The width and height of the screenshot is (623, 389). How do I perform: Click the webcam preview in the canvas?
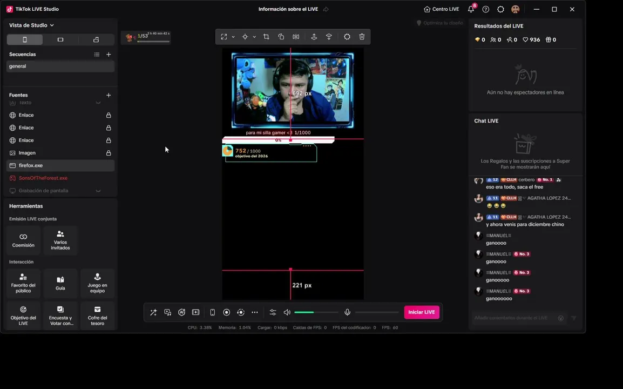pyautogui.click(x=293, y=90)
